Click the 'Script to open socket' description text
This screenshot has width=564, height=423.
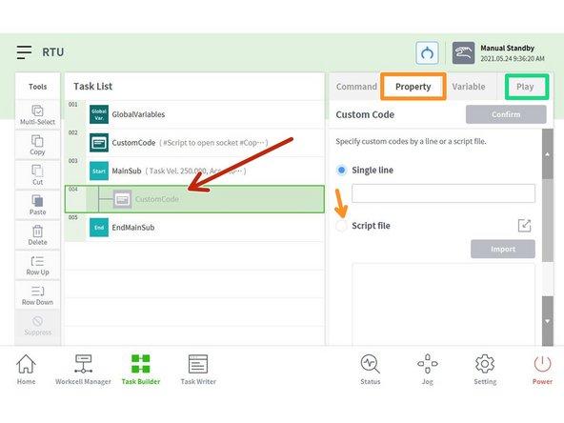[x=213, y=143]
